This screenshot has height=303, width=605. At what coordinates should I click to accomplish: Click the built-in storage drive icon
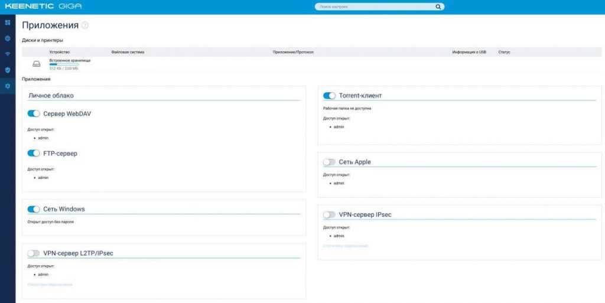[x=37, y=64]
